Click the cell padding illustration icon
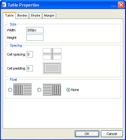Viewport: 126px width, 140px height. click(52, 68)
